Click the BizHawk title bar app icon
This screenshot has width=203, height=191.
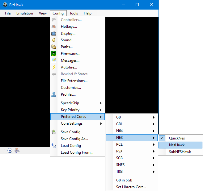5,5
